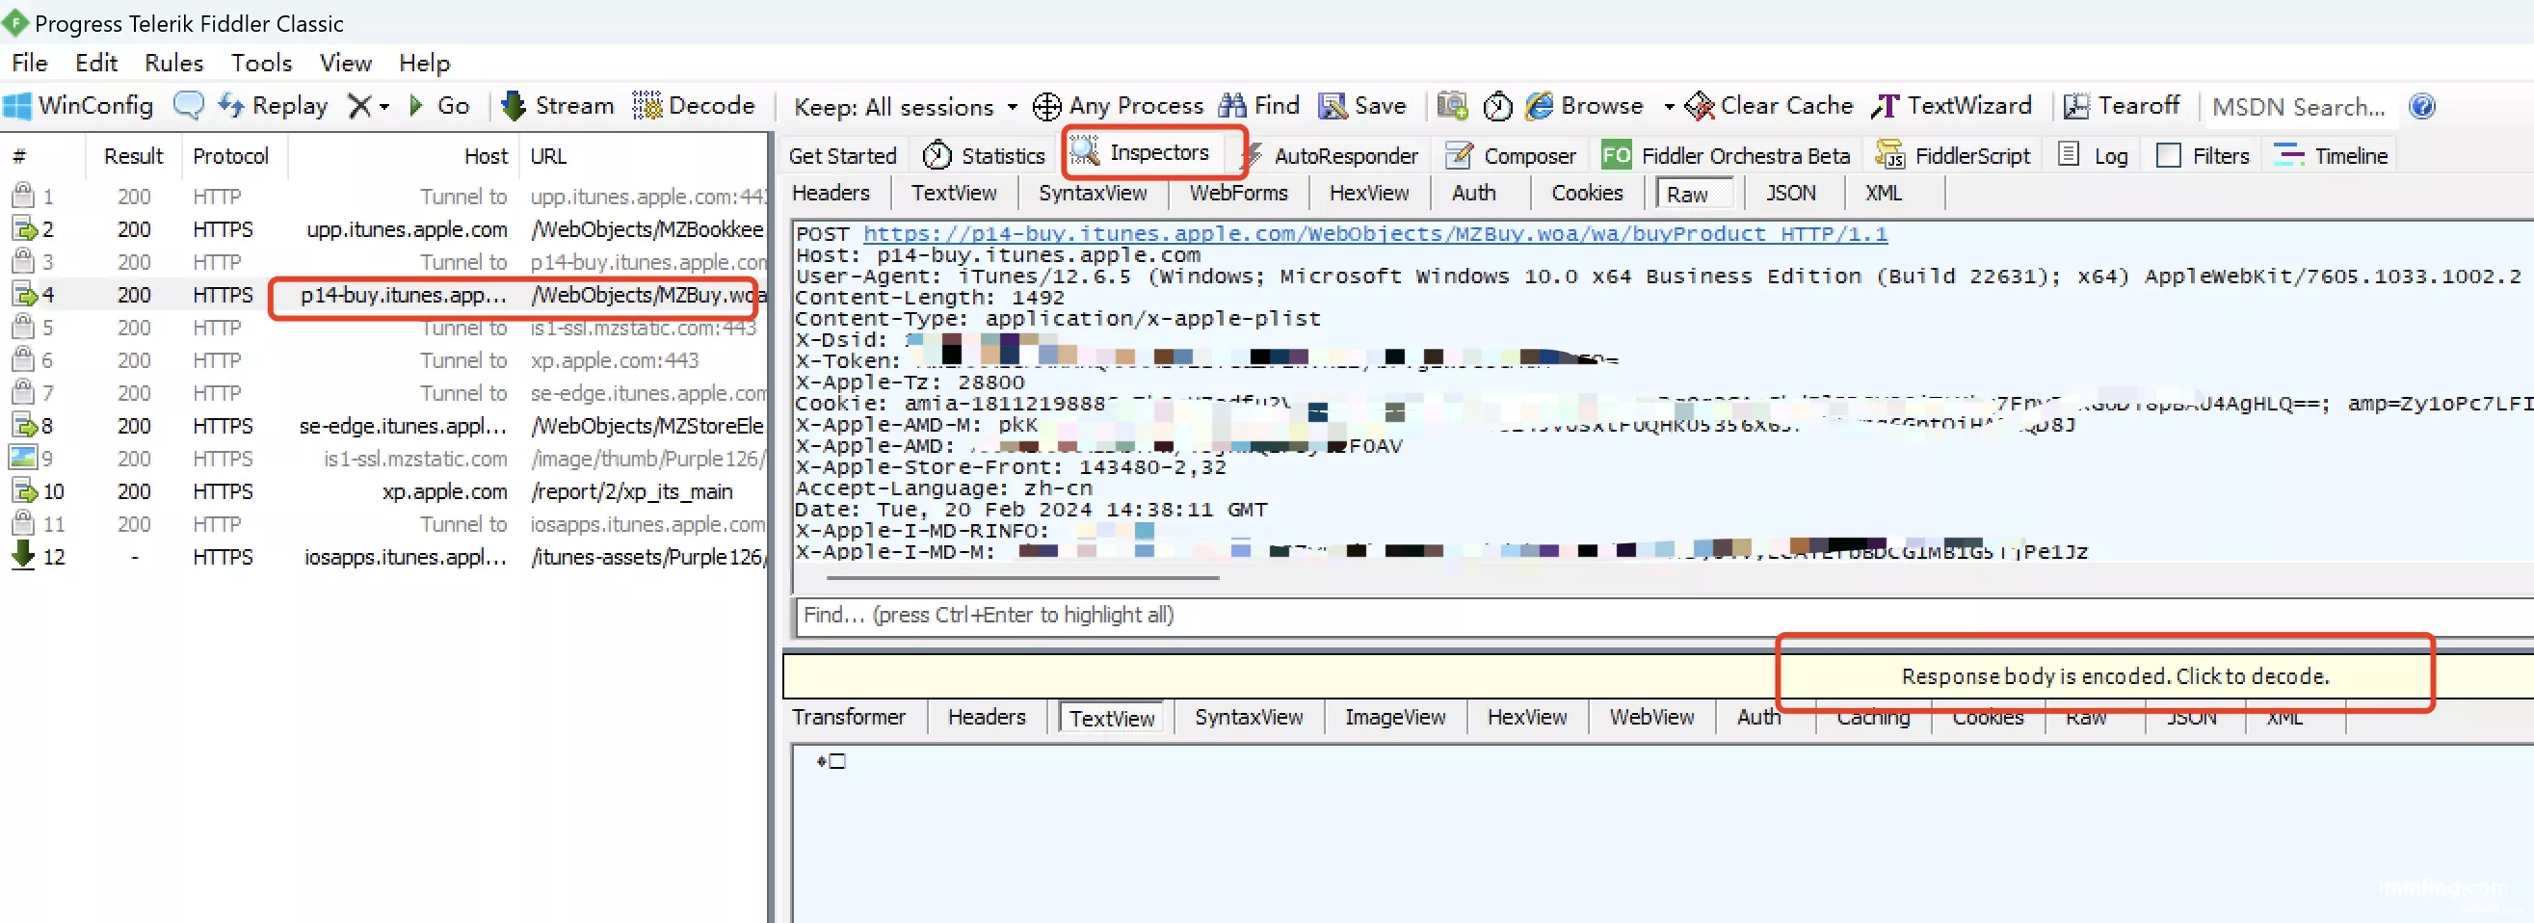
Task: Open the File menu
Action: 30,63
